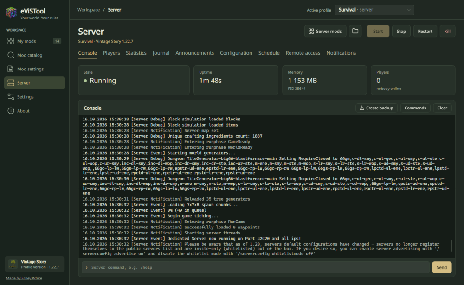Click log line 'Unique crafting ingredients count: 1887'

pos(172,136)
